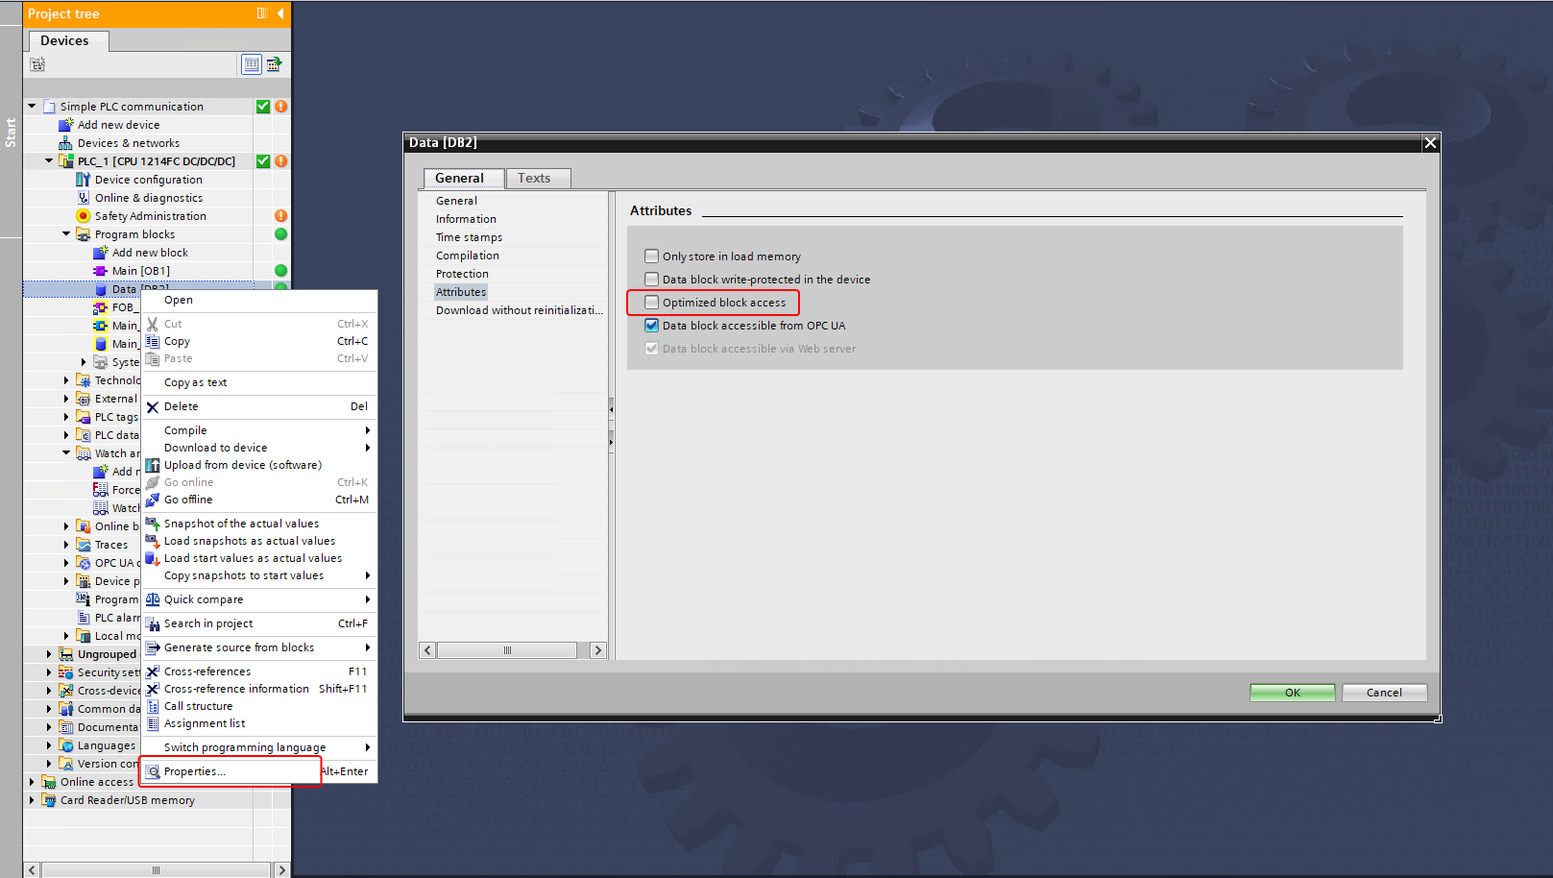1553x878 pixels.
Task: Open Devices & networks icon
Action: point(65,143)
